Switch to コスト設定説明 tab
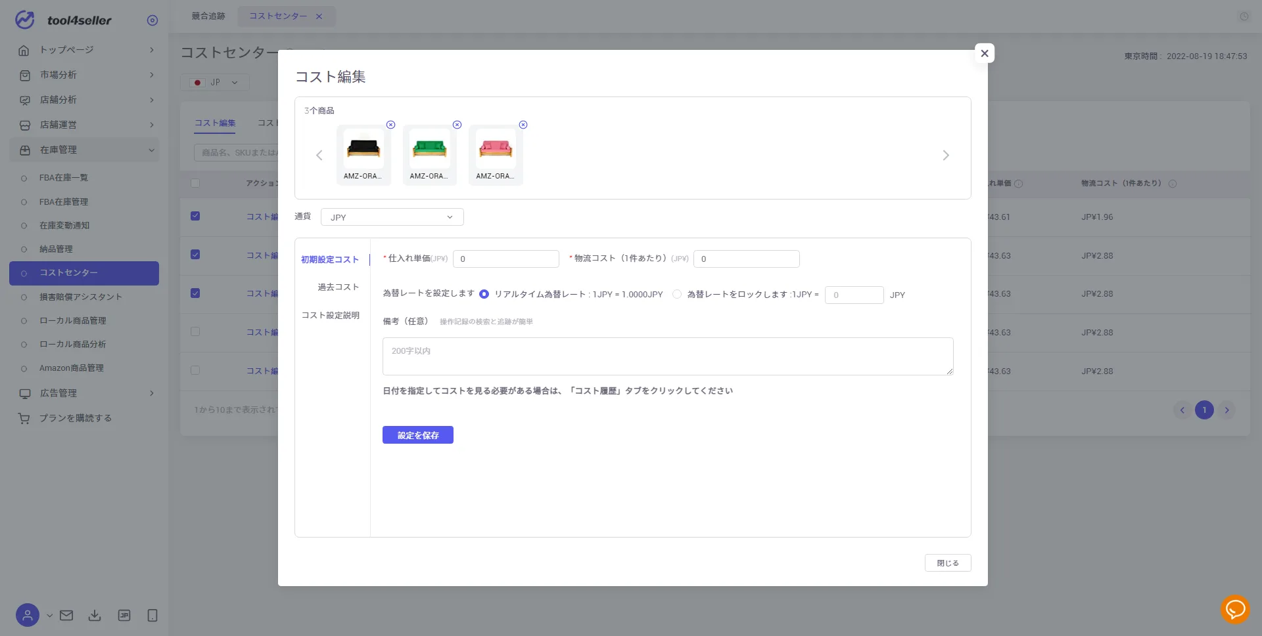 click(x=330, y=316)
